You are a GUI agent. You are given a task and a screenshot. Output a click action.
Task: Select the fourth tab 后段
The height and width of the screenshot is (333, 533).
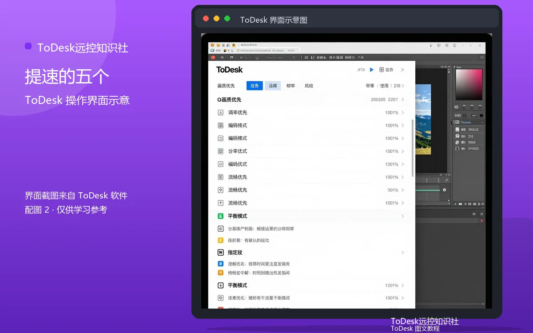click(309, 86)
